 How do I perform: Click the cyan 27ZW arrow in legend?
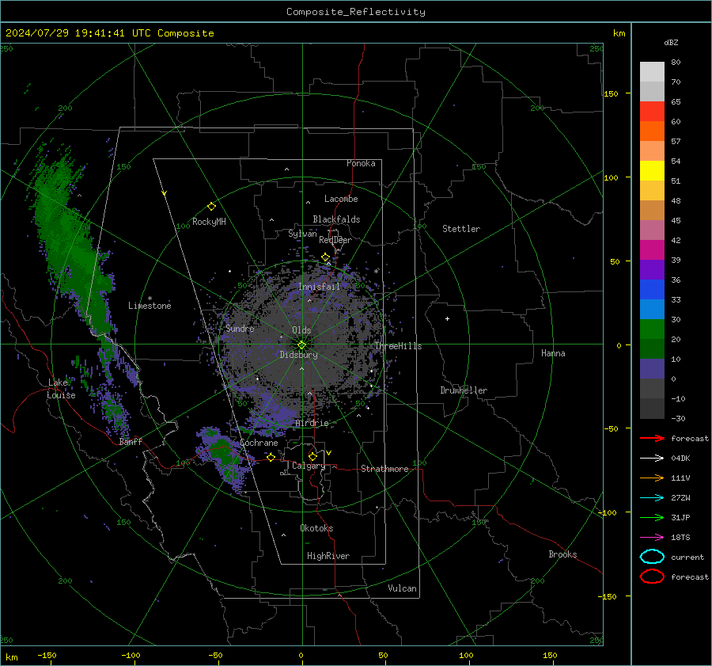point(652,498)
